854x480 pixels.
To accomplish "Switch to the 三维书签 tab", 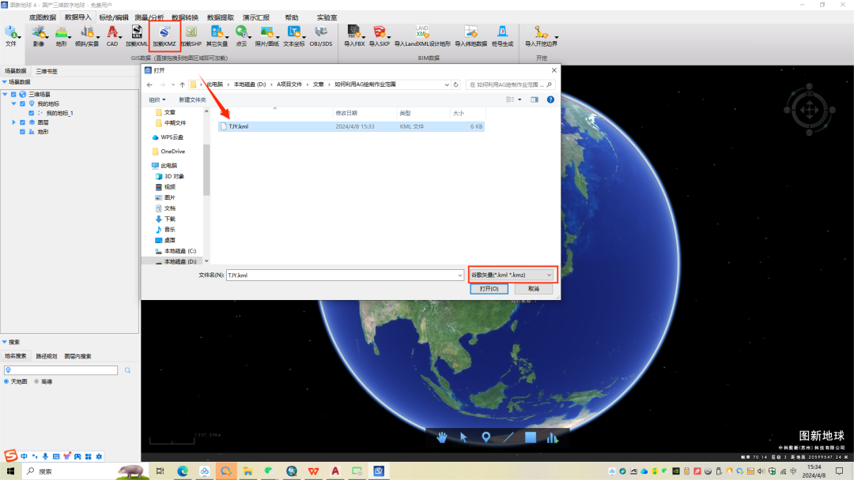I will [x=47, y=71].
